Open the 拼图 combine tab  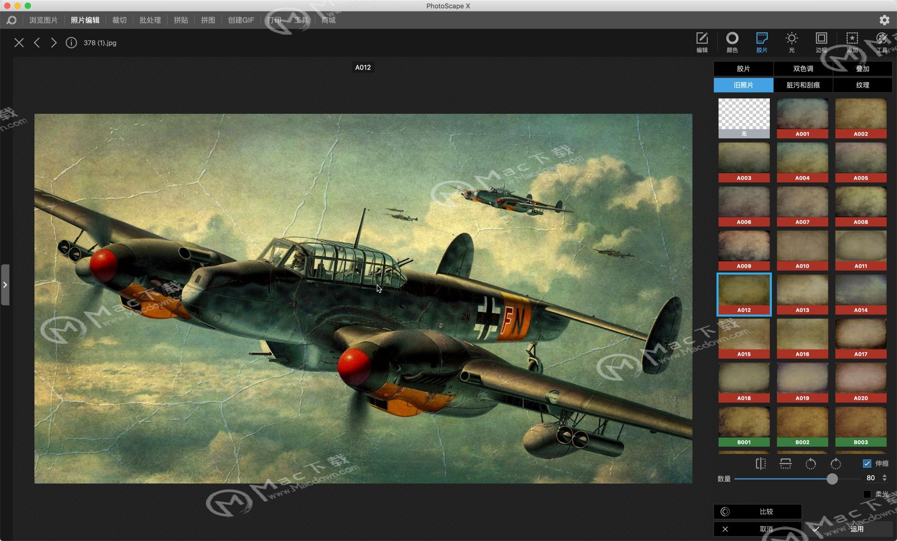click(208, 20)
